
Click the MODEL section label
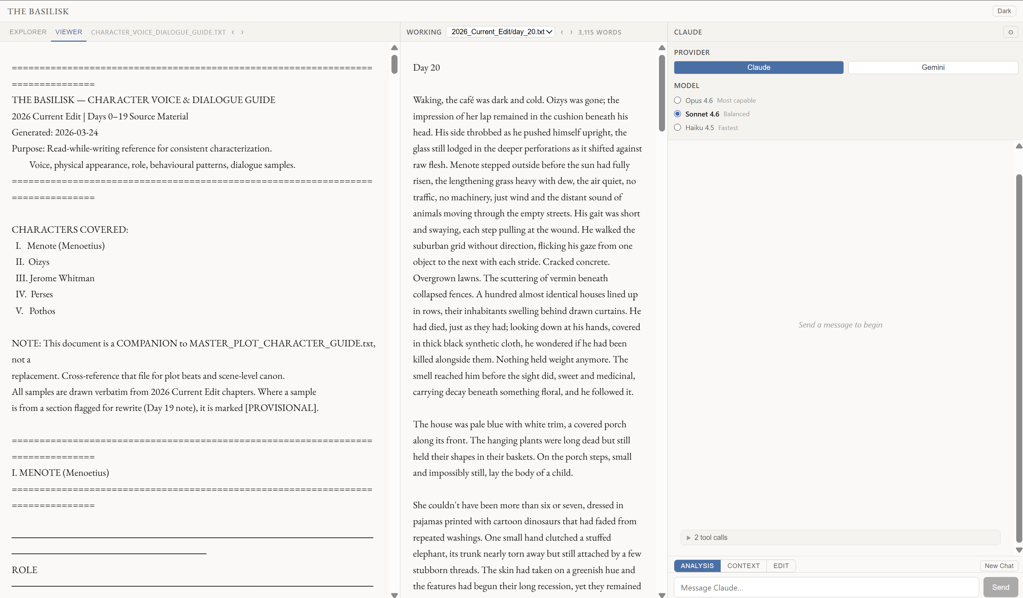coord(686,85)
